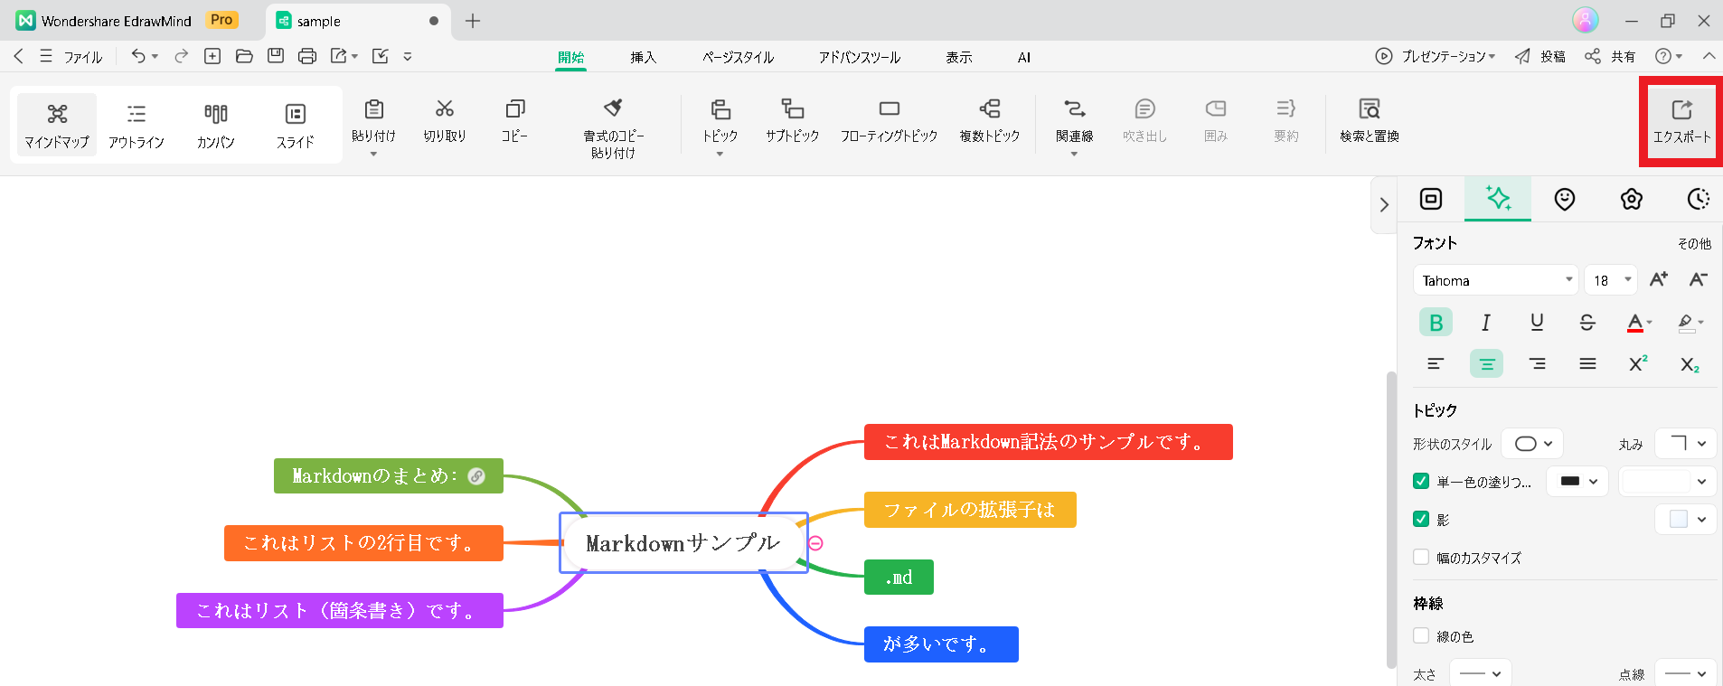The image size is (1723, 686).
Task: Open the font size 18 dropdown
Action: [x=1611, y=280]
